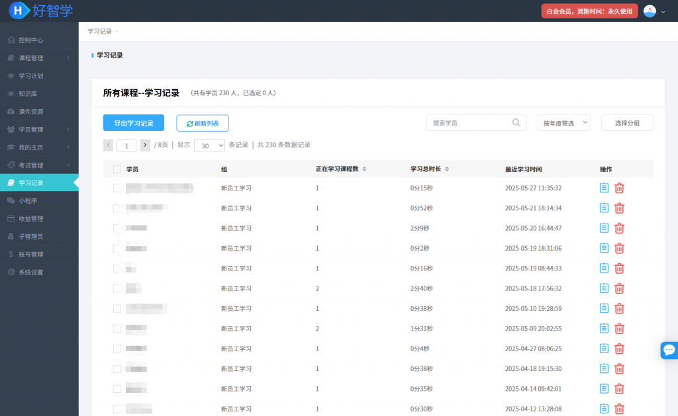Image resolution: width=678 pixels, height=416 pixels.
Task: Open 小程序 in sidebar
Action: 39,200
